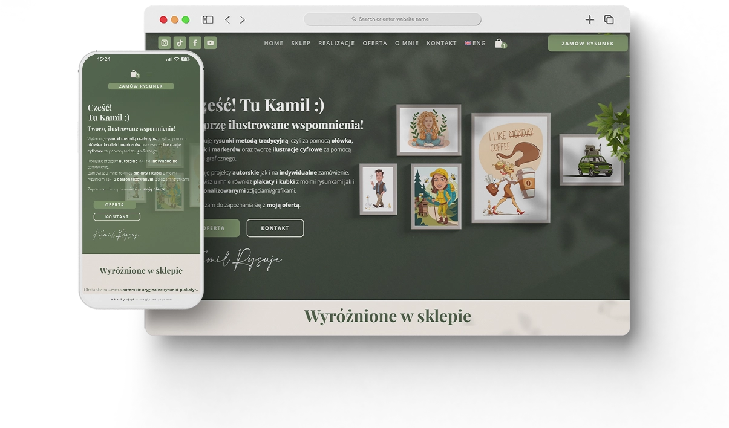This screenshot has height=428, width=729.
Task: Tap the KONTAKT button on the phone
Action: tap(117, 216)
